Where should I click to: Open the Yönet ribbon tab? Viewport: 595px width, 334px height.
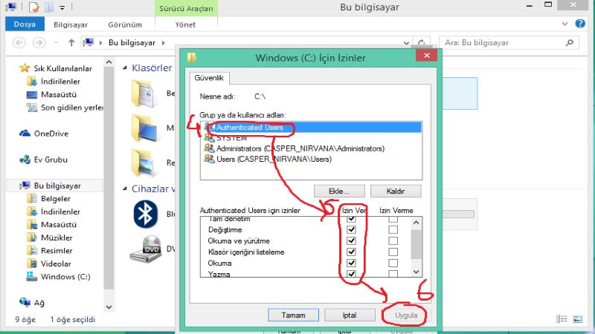[185, 24]
